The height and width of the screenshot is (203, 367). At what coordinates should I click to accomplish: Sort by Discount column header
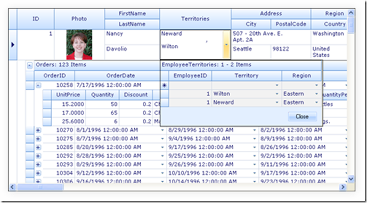(x=135, y=95)
